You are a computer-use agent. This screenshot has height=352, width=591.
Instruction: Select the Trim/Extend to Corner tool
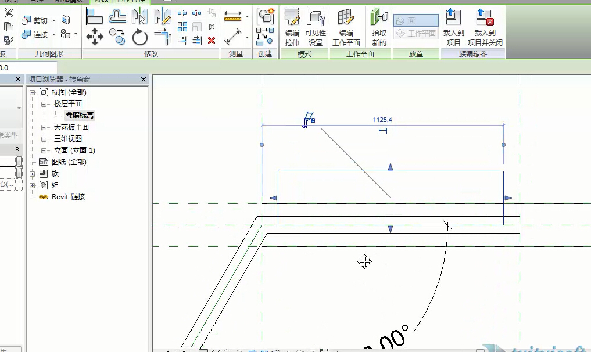click(x=163, y=37)
